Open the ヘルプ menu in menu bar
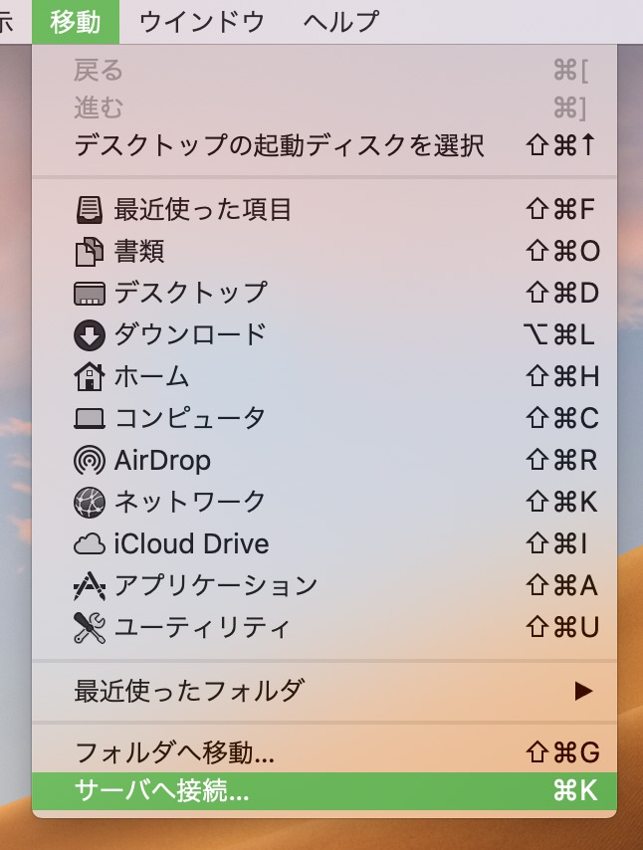The image size is (643, 850). [x=340, y=21]
